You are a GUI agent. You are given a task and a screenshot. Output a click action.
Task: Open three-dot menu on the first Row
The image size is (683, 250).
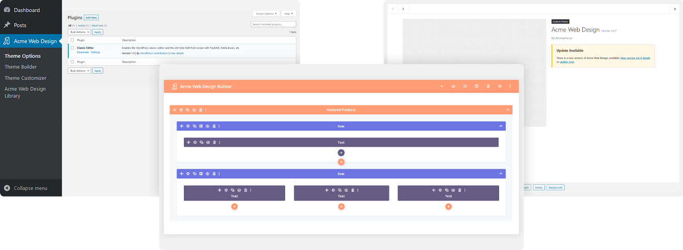[x=219, y=126]
